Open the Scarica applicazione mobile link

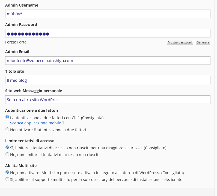click(35, 123)
